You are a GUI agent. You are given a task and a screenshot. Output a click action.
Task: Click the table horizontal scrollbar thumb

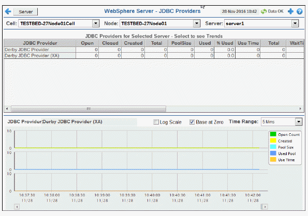[89, 109]
